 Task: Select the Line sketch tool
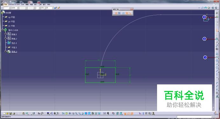coord(217,71)
